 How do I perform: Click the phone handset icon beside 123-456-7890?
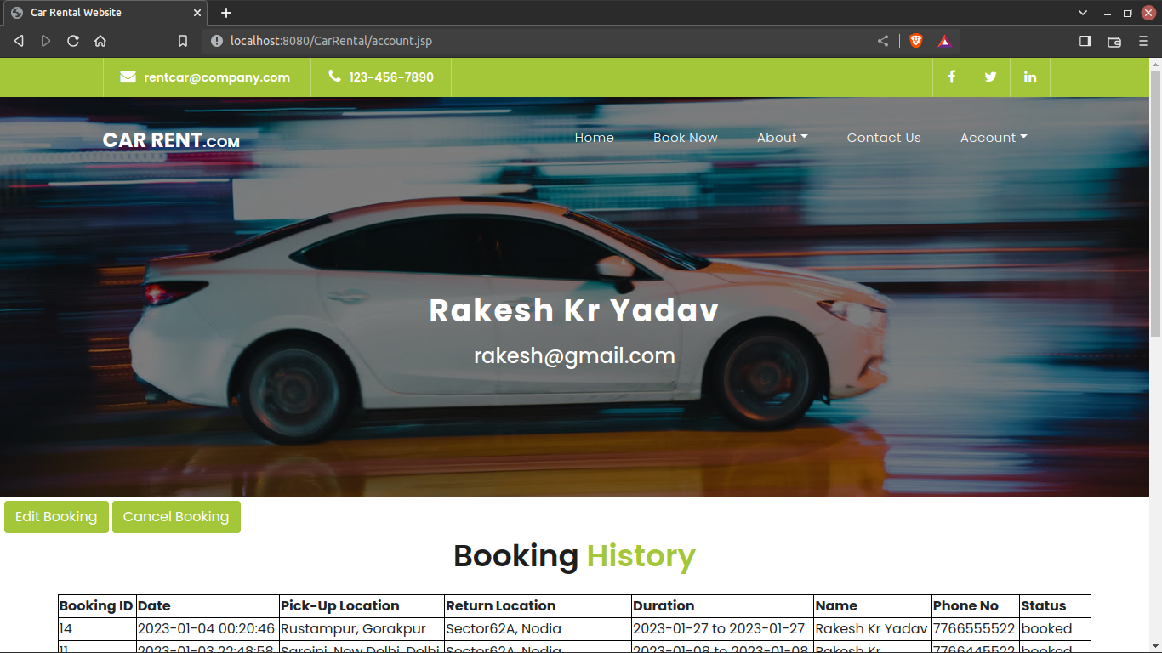click(x=334, y=77)
